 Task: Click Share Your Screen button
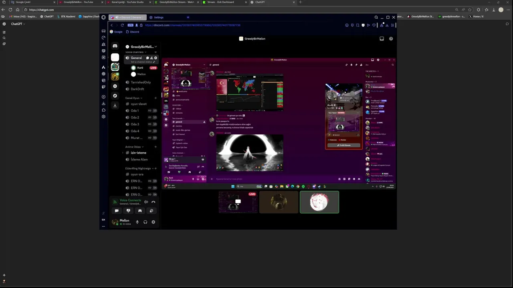click(128, 211)
